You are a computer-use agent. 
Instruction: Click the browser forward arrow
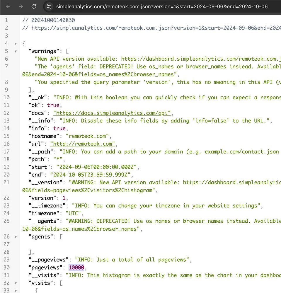pos(21,6)
